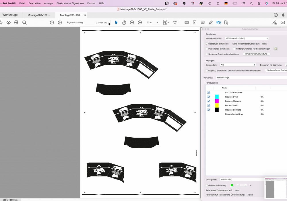Zoom in with the plus button
The image size is (287, 201).
coord(140,22)
